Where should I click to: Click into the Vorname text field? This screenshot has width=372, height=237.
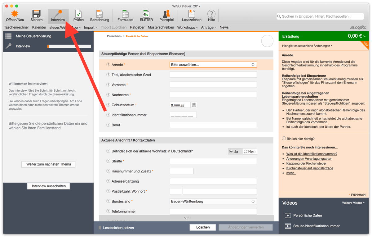pyautogui.click(x=213, y=85)
